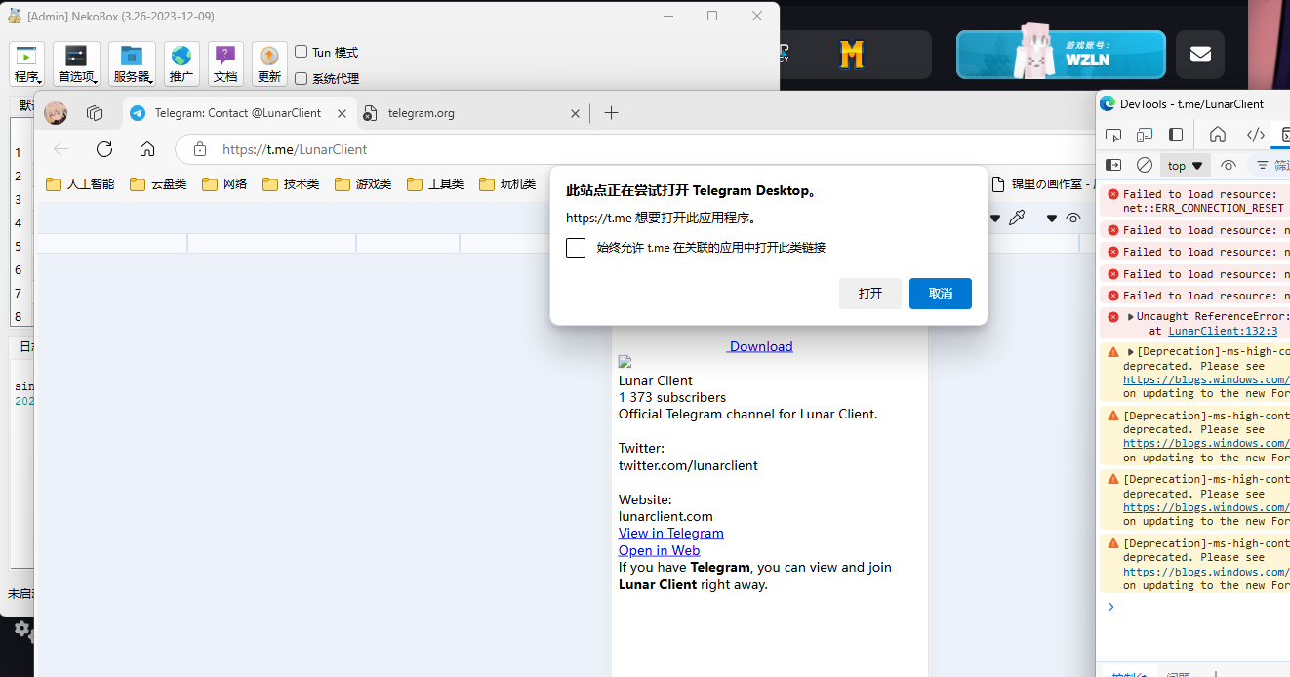Maximize the NekoBox window
Image resolution: width=1290 pixels, height=677 pixels.
712,16
